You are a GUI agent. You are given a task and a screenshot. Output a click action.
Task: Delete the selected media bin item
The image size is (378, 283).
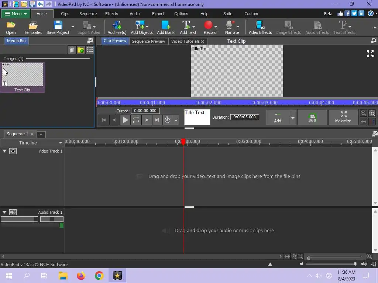pyautogui.click(x=72, y=50)
